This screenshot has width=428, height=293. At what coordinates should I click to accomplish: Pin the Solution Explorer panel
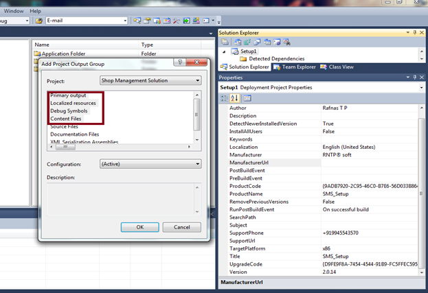point(415,32)
